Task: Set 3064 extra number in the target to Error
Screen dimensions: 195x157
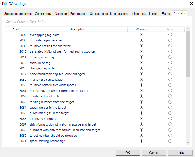Action: (x=170, y=108)
